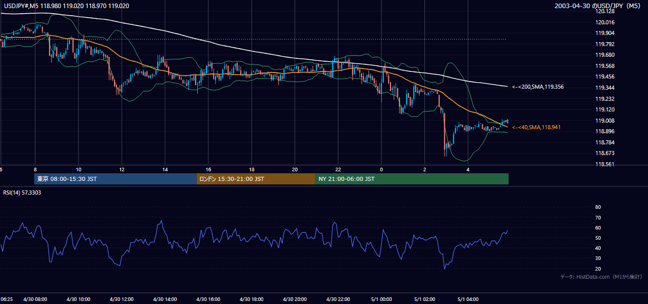648x304 pixels.
Task: Click the 4/30 08:00 bottom time label
Action: (x=35, y=299)
